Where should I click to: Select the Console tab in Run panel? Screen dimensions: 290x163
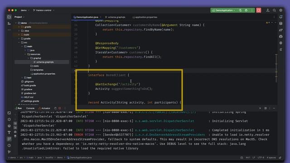[30, 108]
